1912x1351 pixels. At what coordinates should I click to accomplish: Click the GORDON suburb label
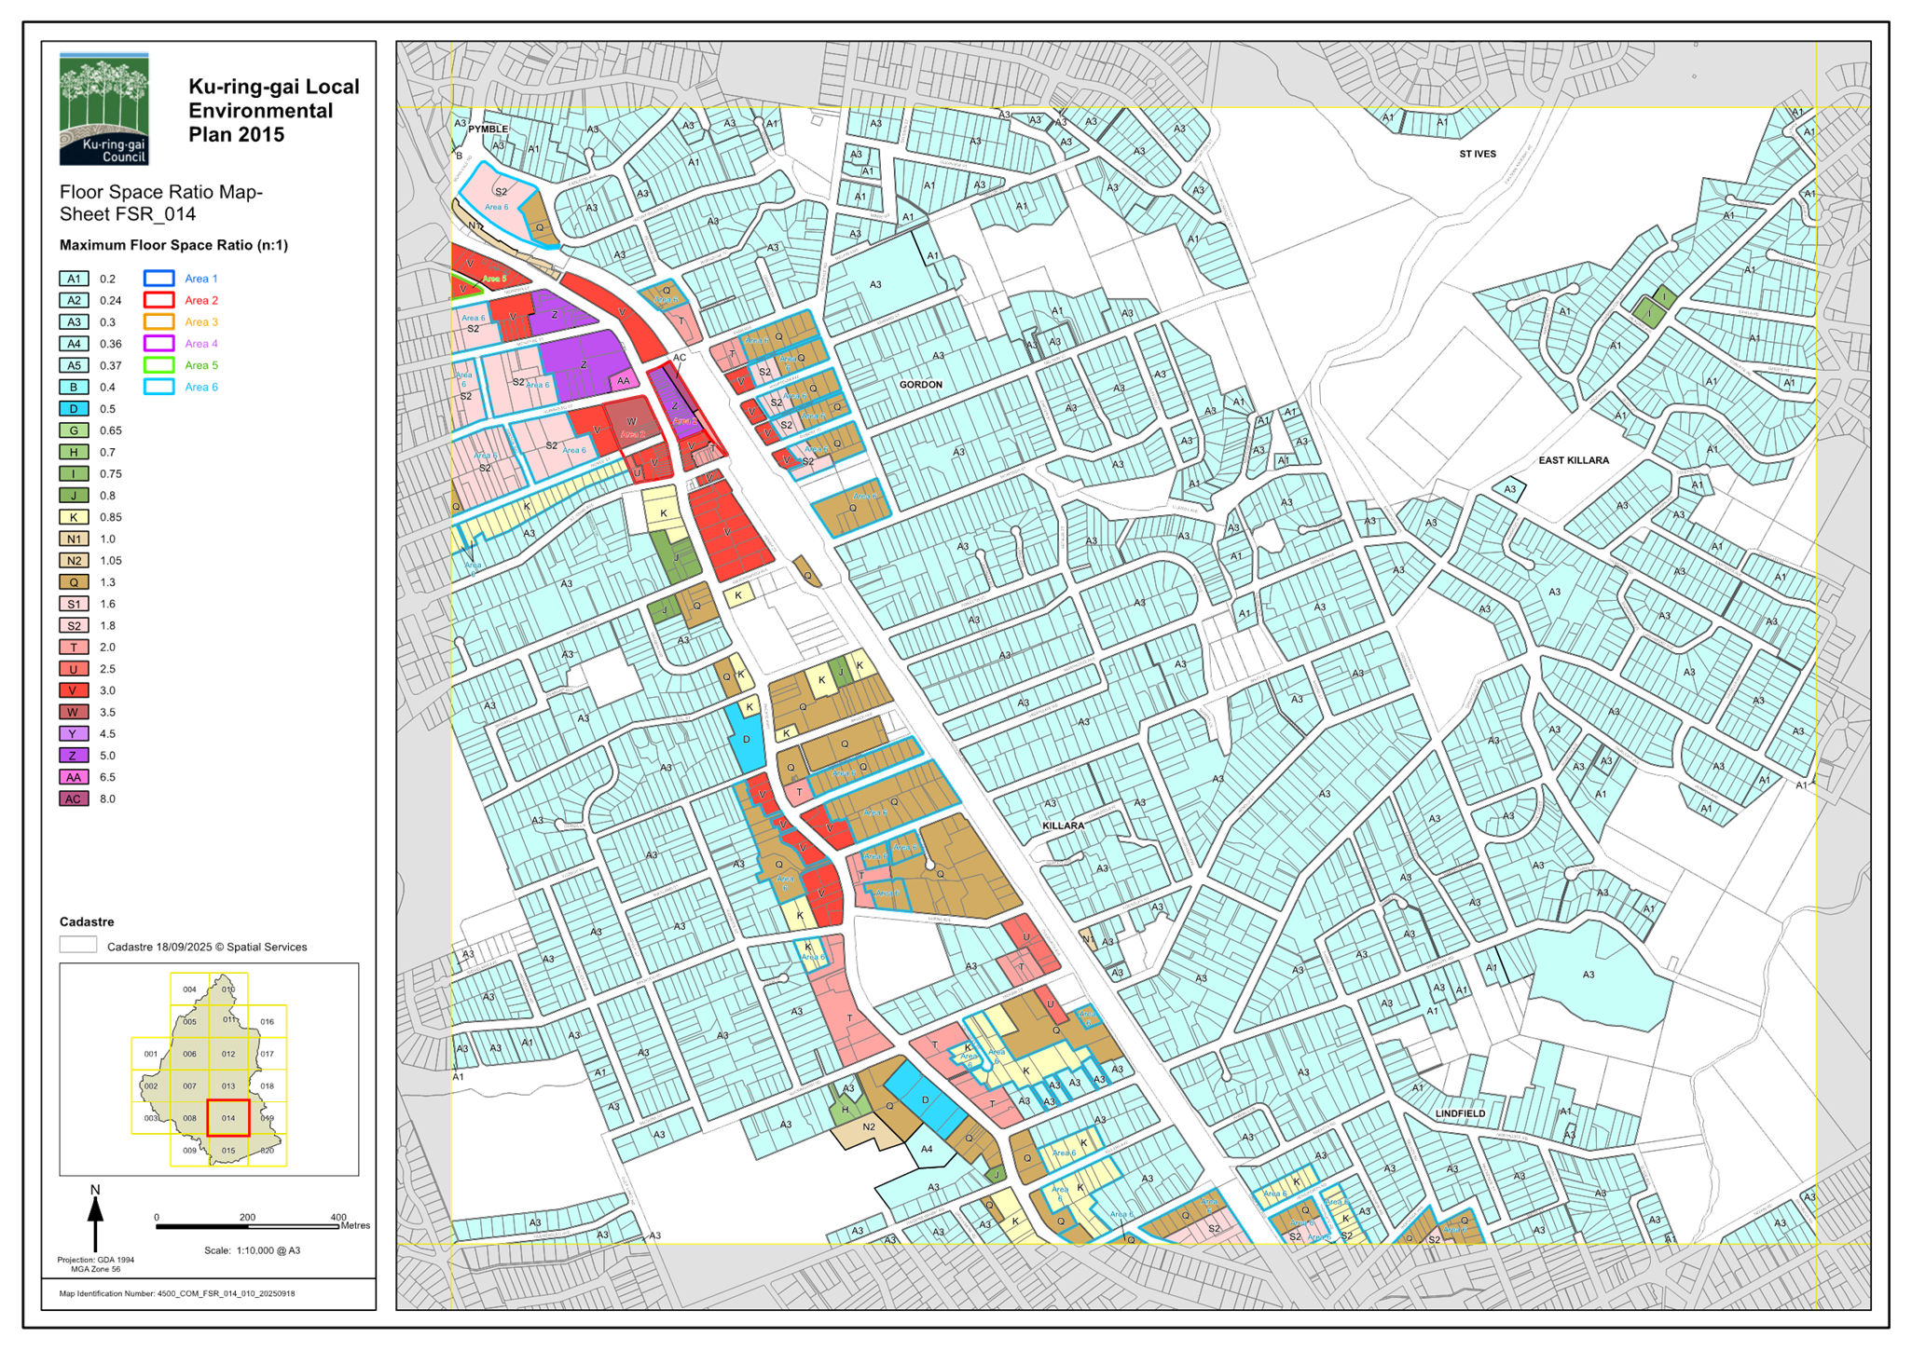click(x=920, y=385)
